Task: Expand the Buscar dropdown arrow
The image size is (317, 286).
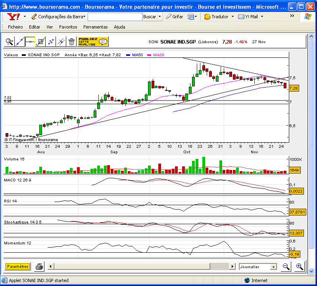Action: (160, 17)
